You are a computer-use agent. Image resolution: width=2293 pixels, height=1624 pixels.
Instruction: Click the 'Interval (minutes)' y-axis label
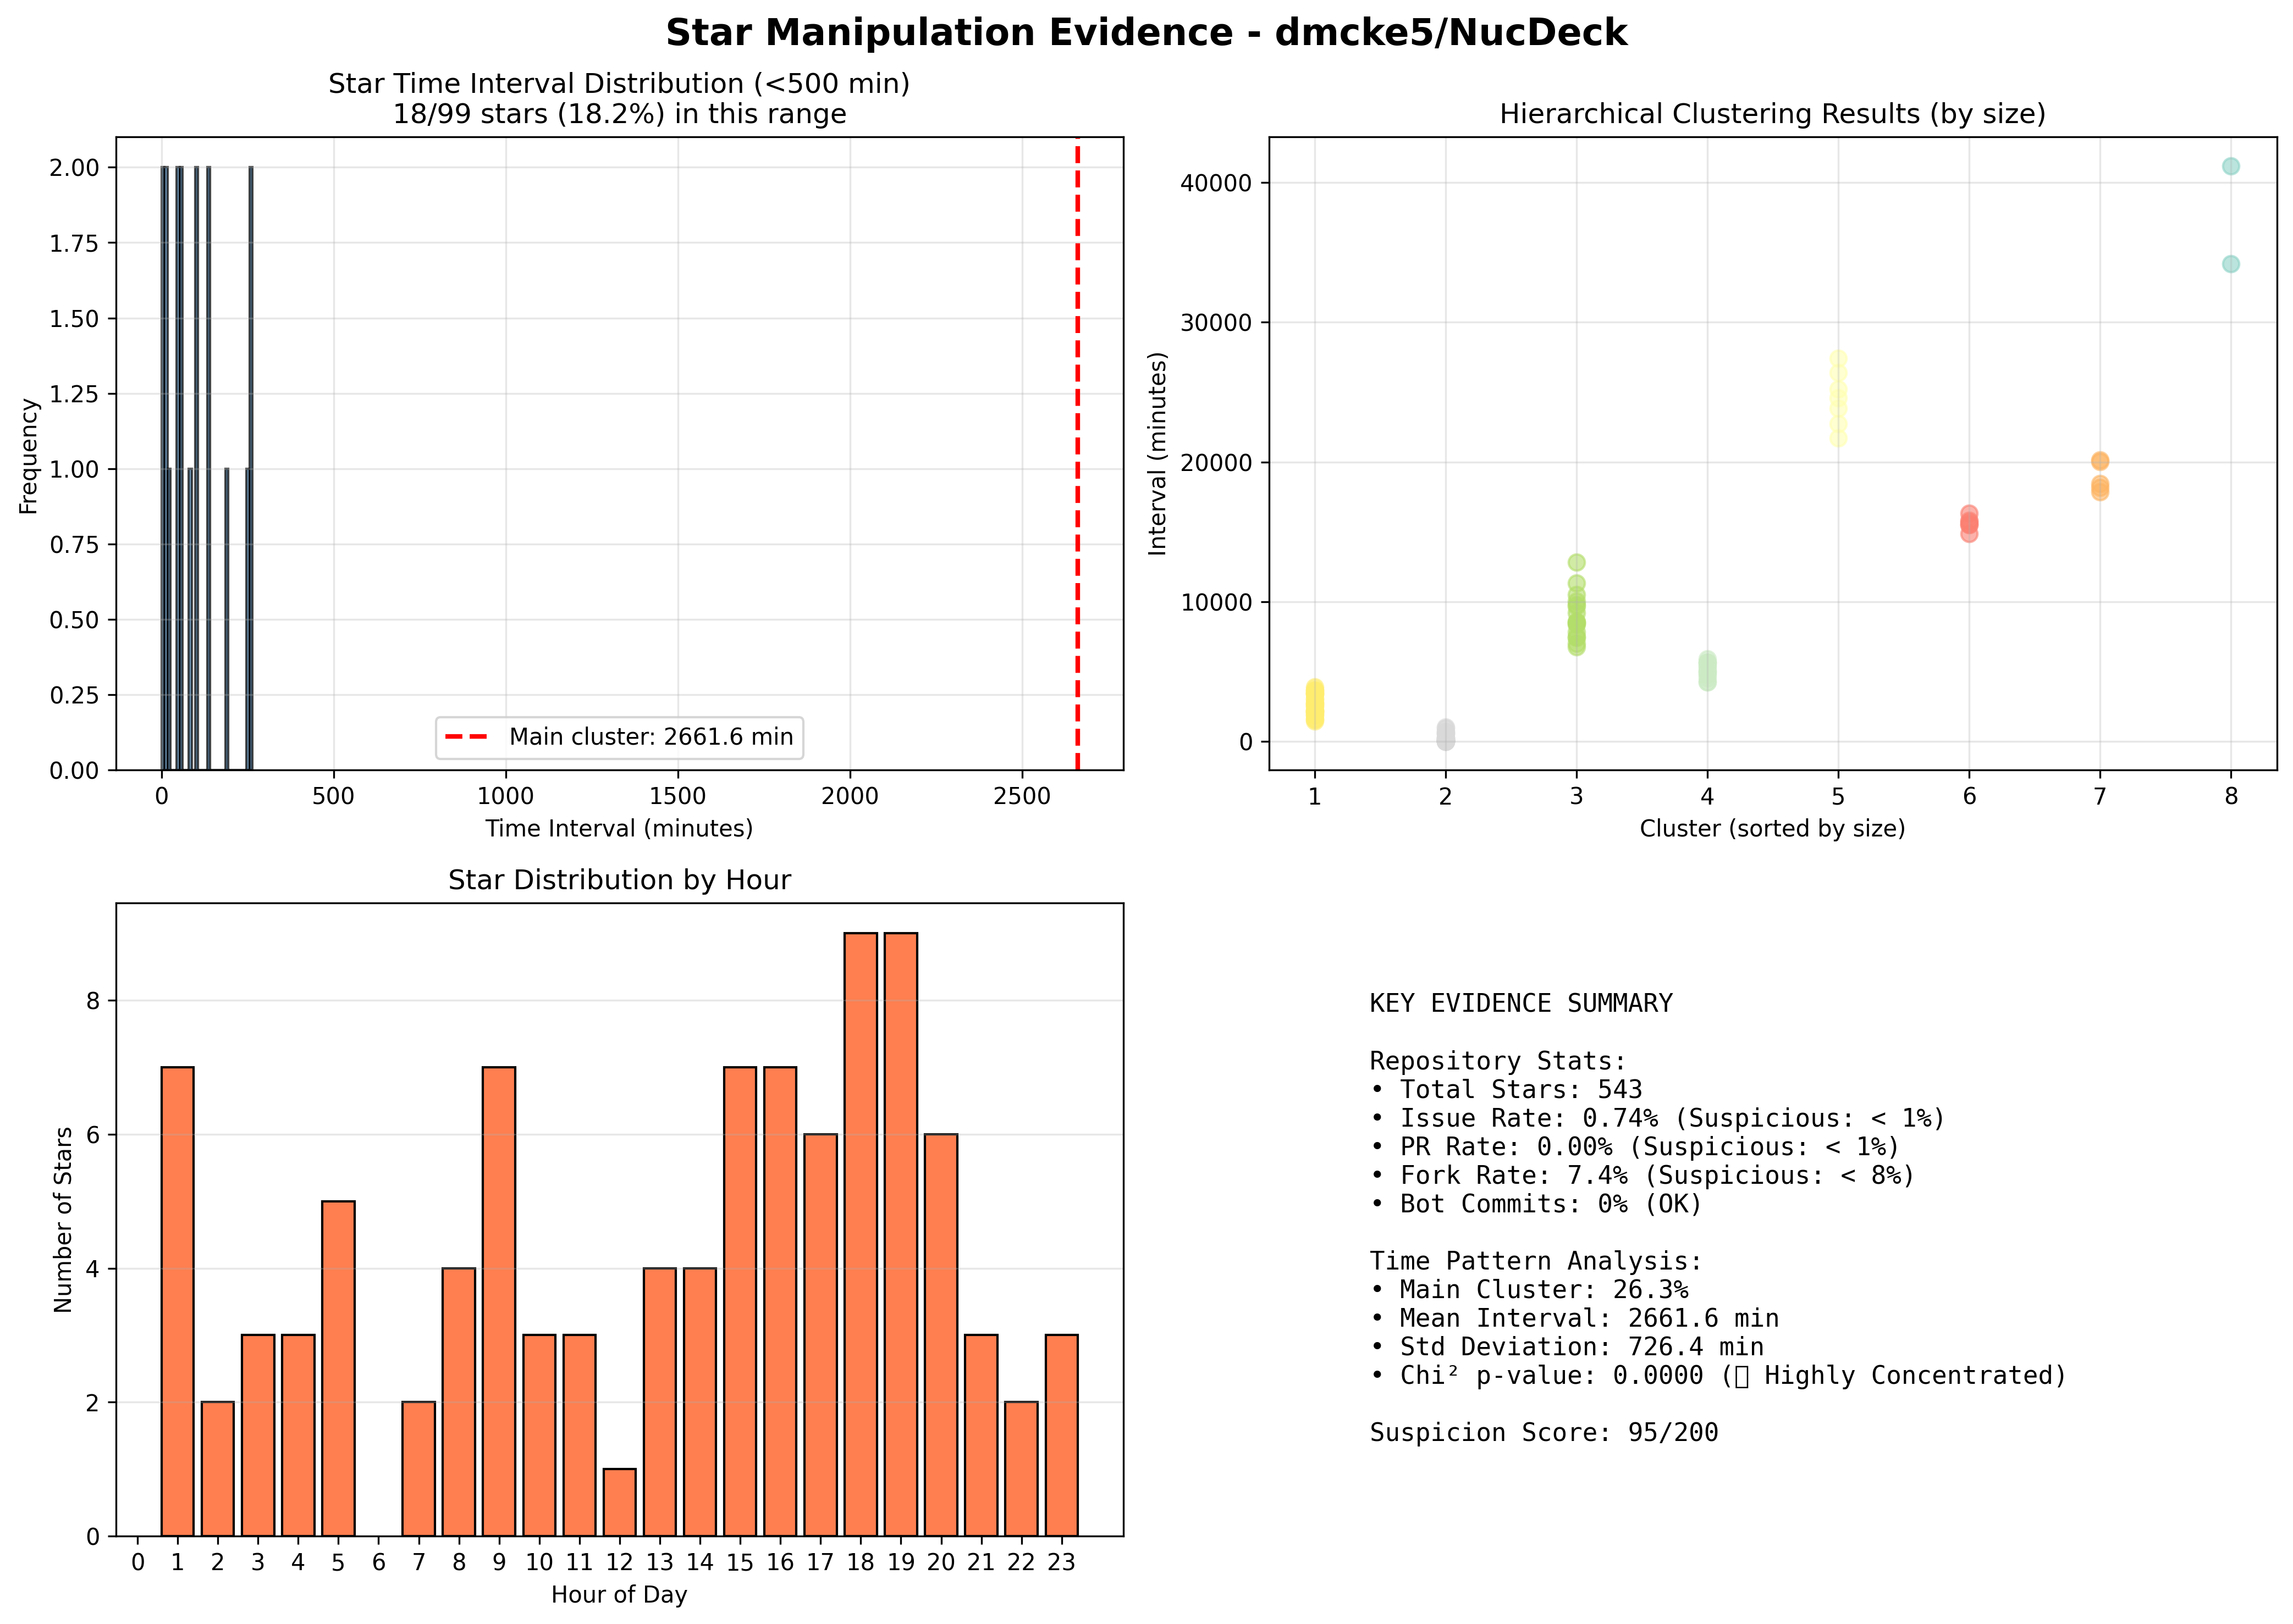coord(1157,453)
